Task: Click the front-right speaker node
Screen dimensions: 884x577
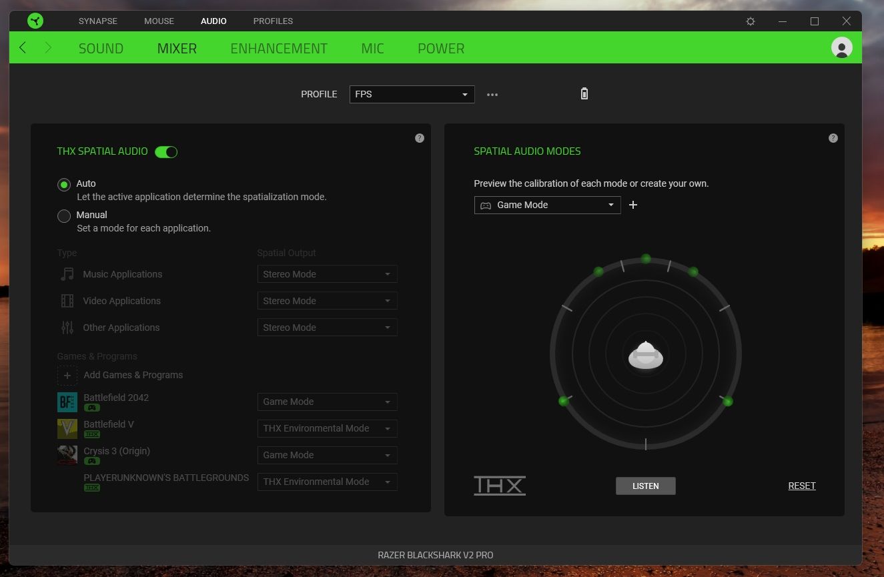Action: pos(693,271)
